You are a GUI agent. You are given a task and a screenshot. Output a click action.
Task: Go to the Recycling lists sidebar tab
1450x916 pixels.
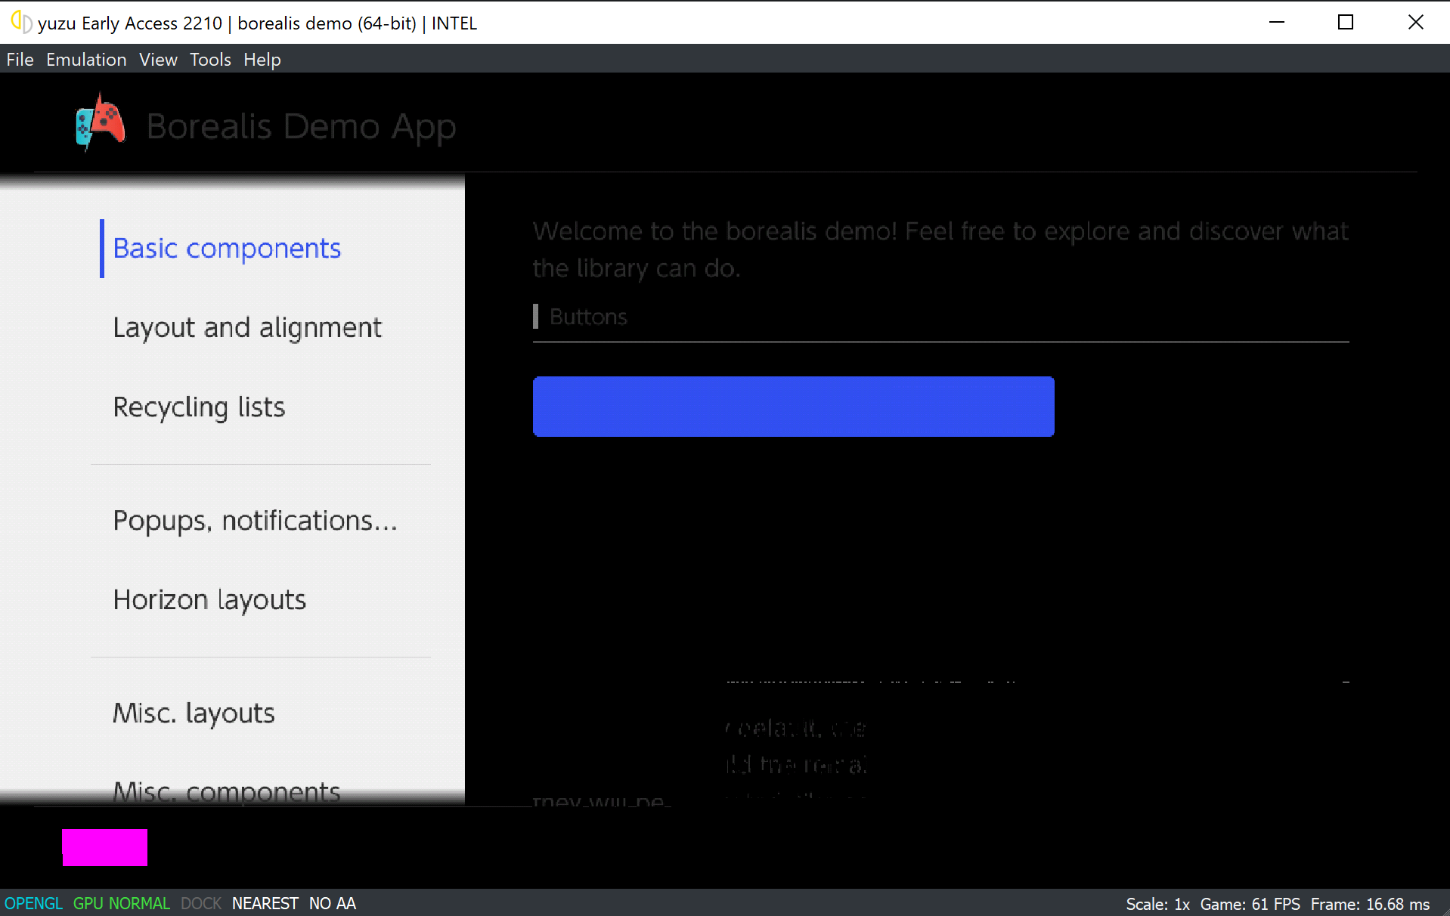(199, 407)
